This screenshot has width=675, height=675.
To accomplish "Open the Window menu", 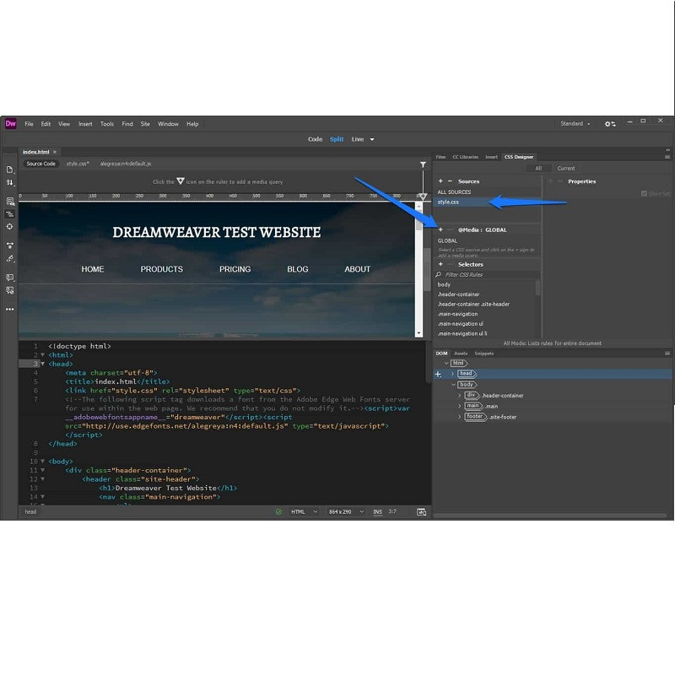I will (x=168, y=124).
